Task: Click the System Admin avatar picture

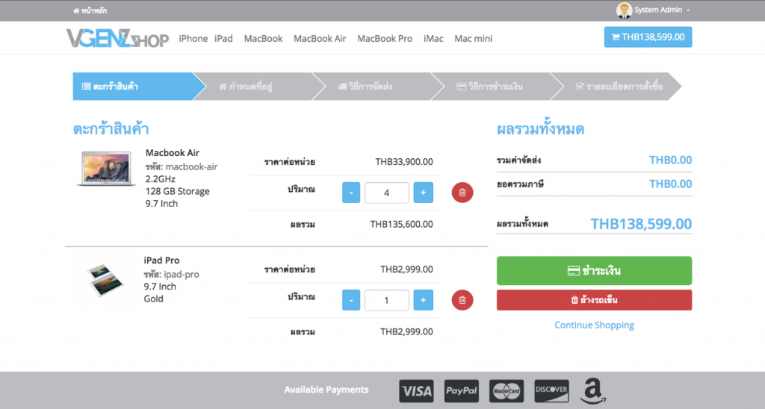Action: coord(624,10)
